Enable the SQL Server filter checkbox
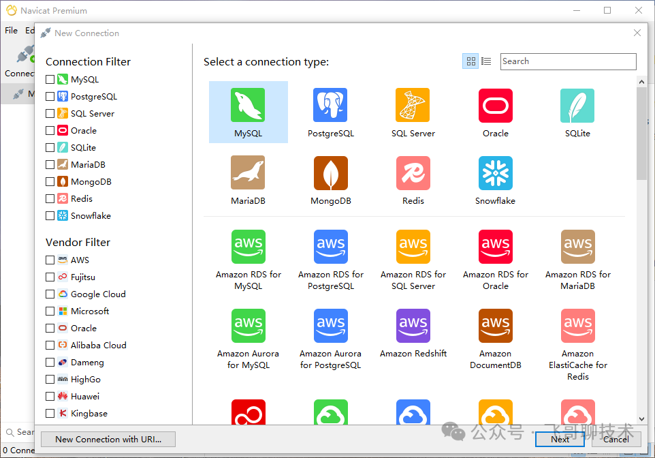Viewport: 655px width, 458px height. coord(50,113)
